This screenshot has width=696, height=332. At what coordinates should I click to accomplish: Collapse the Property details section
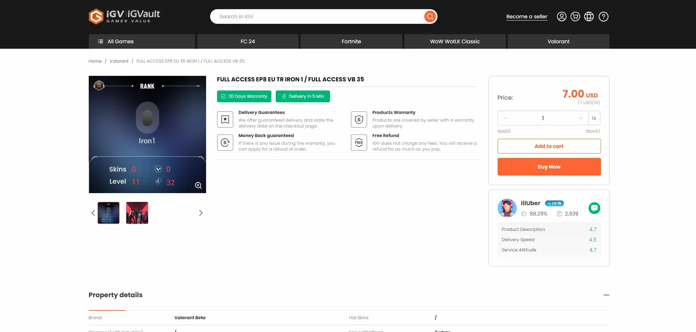coord(606,295)
